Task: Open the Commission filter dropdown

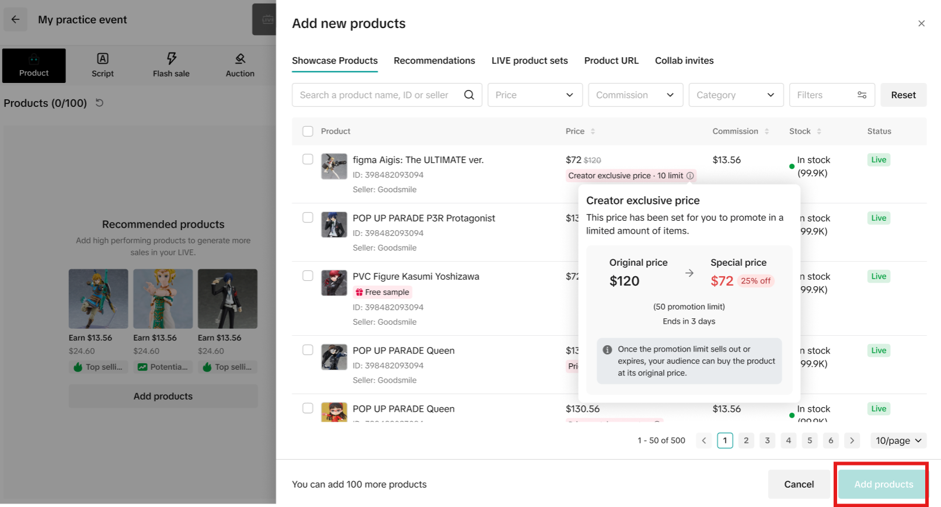Action: pos(635,95)
